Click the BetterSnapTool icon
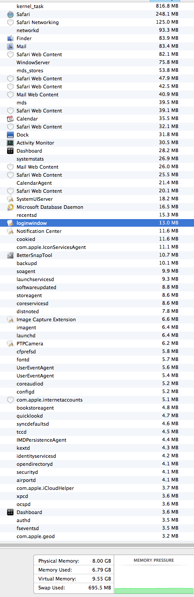194x597 pixels. tap(11, 255)
